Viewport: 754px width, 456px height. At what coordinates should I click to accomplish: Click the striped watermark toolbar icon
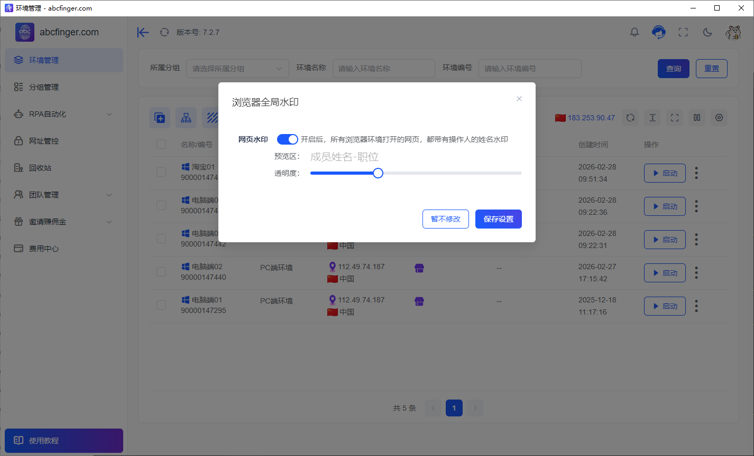coord(213,118)
